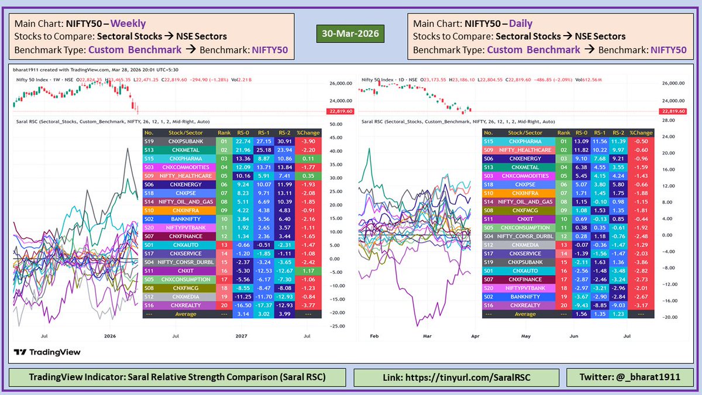Viewport: 702px width, 395px height.
Task: Click the S16 number cell in daily table
Action: 489,305
